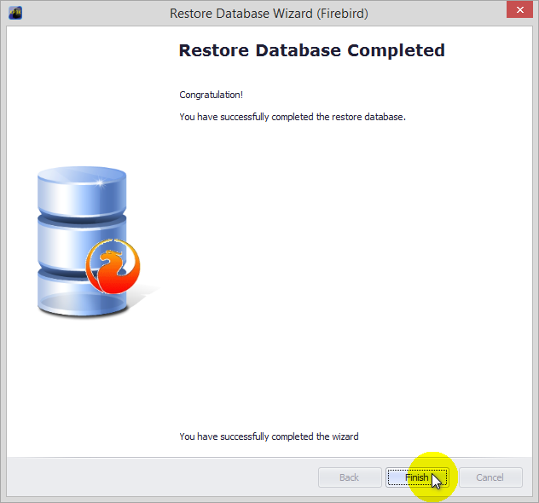Click the Cancel button
Viewport: 539px width, 503px height.
click(490, 477)
